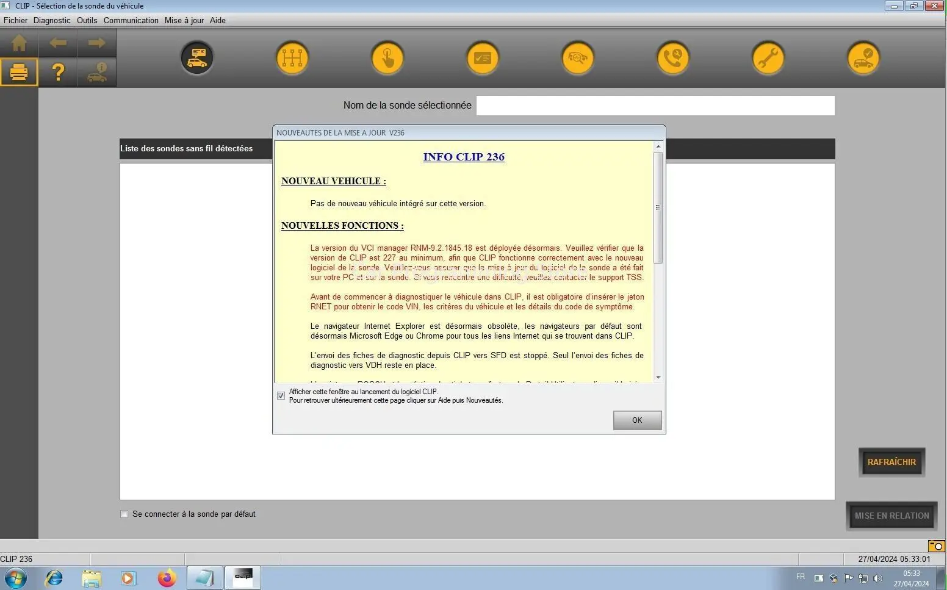Click the forward arrow icon
Image resolution: width=947 pixels, height=590 pixels.
(x=96, y=43)
